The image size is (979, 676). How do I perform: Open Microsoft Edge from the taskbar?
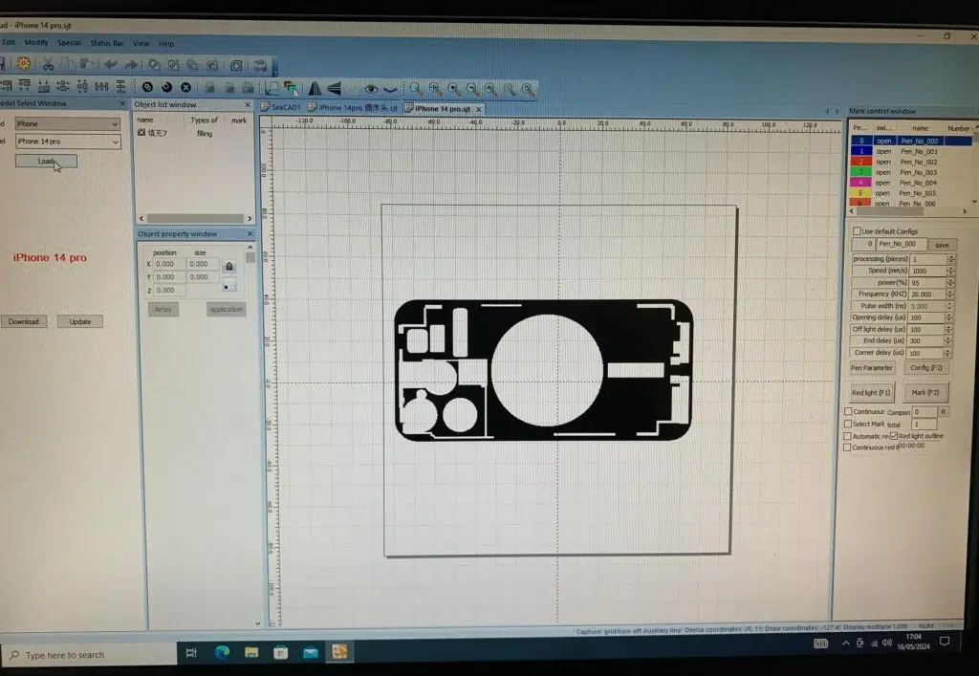[222, 653]
